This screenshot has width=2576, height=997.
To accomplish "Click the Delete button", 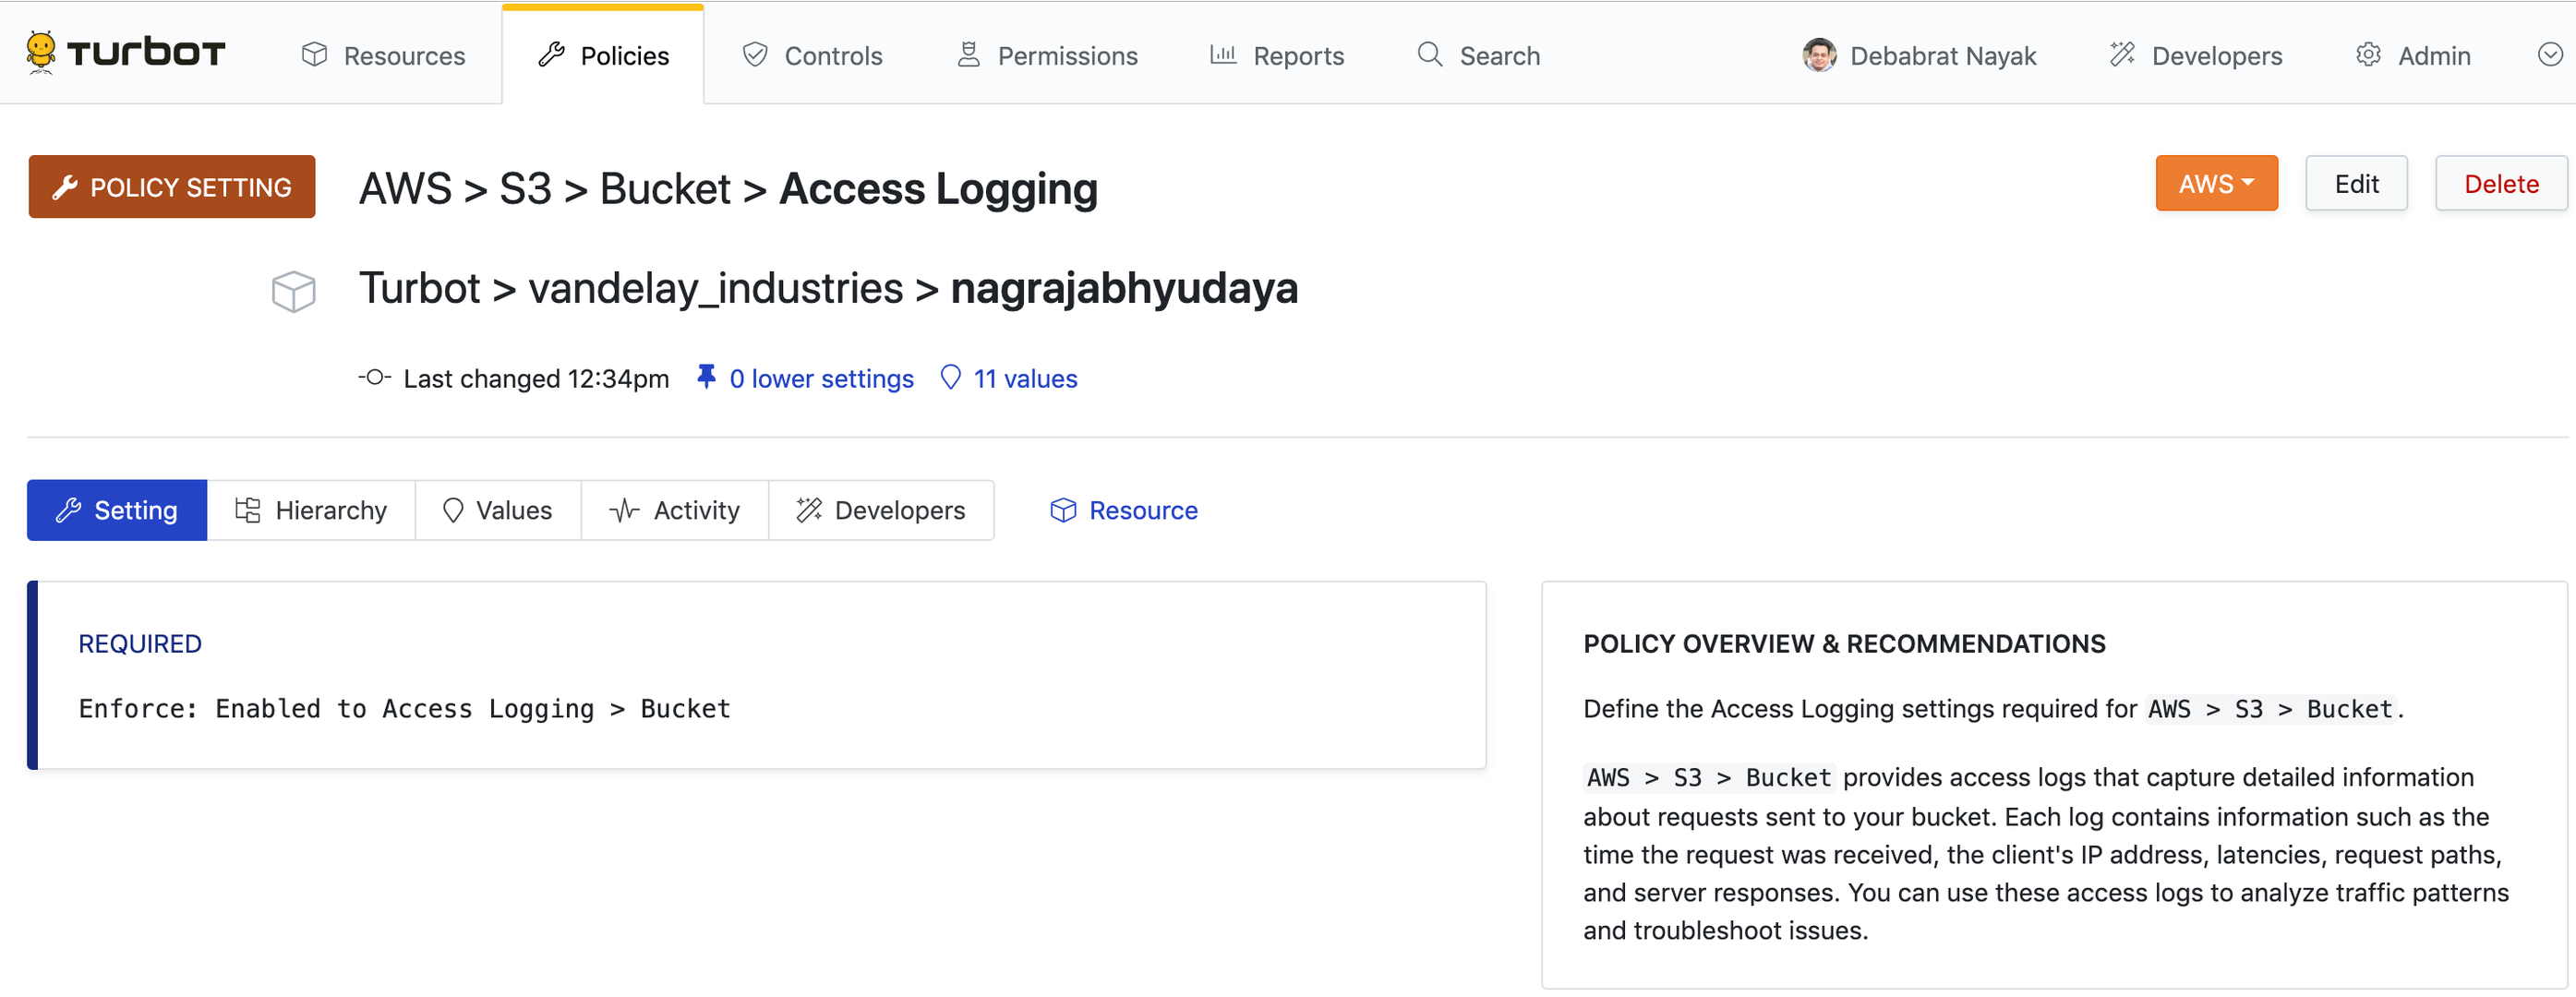I will (2500, 183).
